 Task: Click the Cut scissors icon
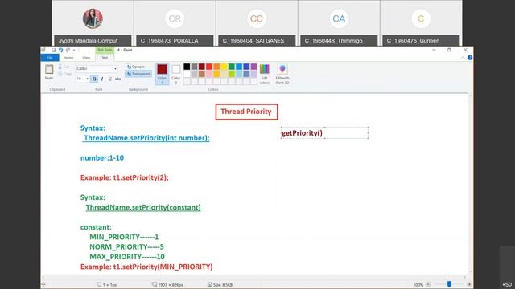tap(60, 67)
